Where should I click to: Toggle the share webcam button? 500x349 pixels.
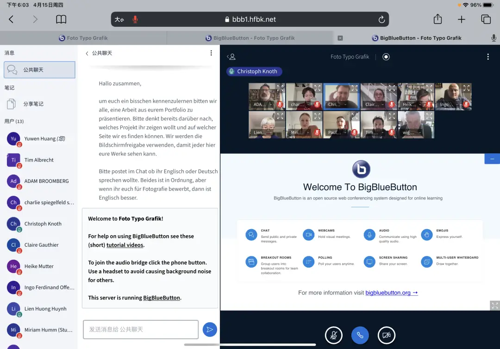click(386, 335)
